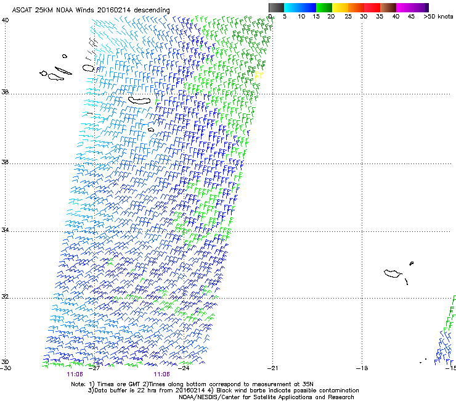Click the yellow wind barbs at swath edge

click(x=259, y=76)
